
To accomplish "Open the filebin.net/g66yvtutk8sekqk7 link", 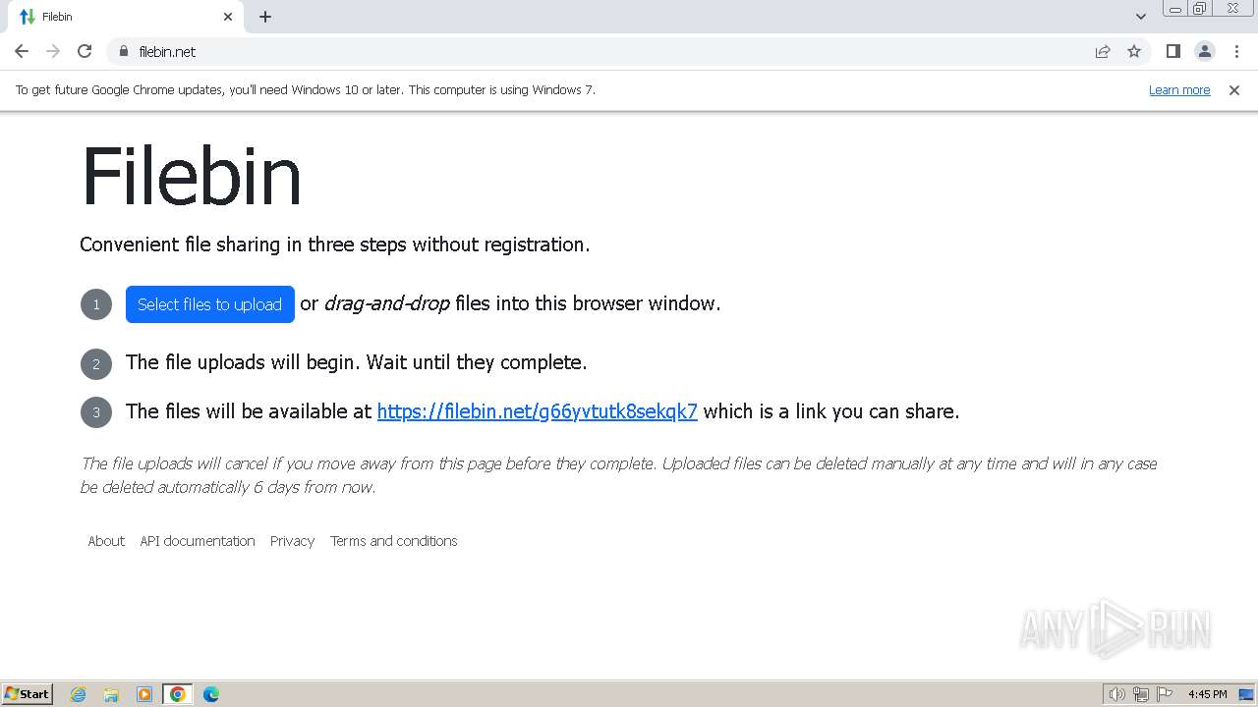I will click(x=538, y=411).
